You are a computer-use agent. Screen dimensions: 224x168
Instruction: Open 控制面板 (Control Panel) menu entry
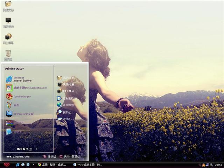[66, 99]
